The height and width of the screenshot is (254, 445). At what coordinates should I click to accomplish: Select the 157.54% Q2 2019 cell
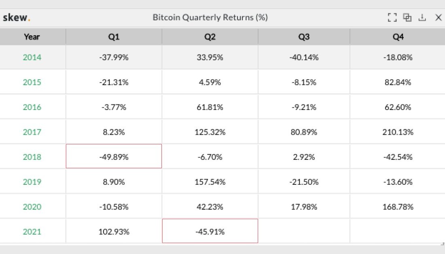(x=210, y=182)
